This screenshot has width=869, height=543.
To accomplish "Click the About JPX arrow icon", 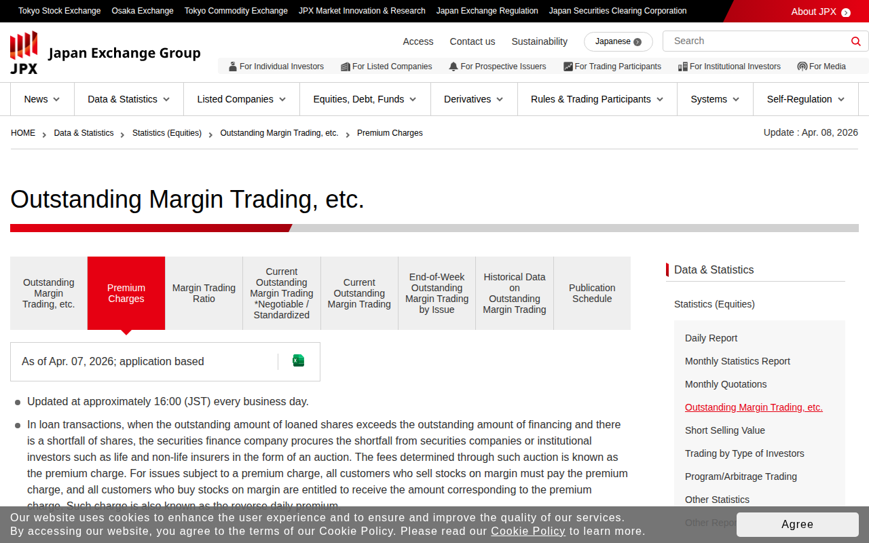I will point(845,12).
